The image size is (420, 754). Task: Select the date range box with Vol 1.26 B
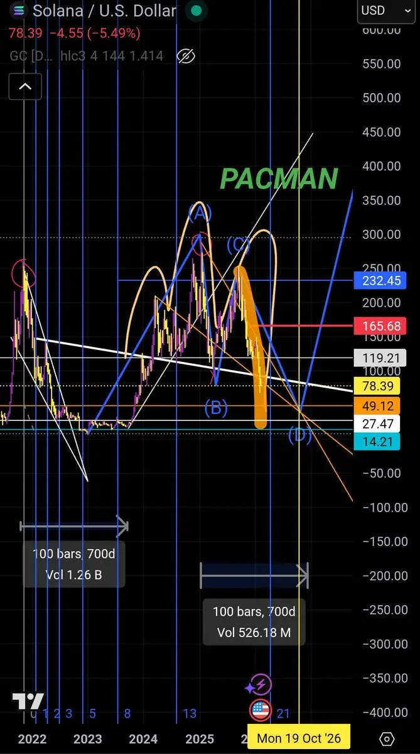74,564
